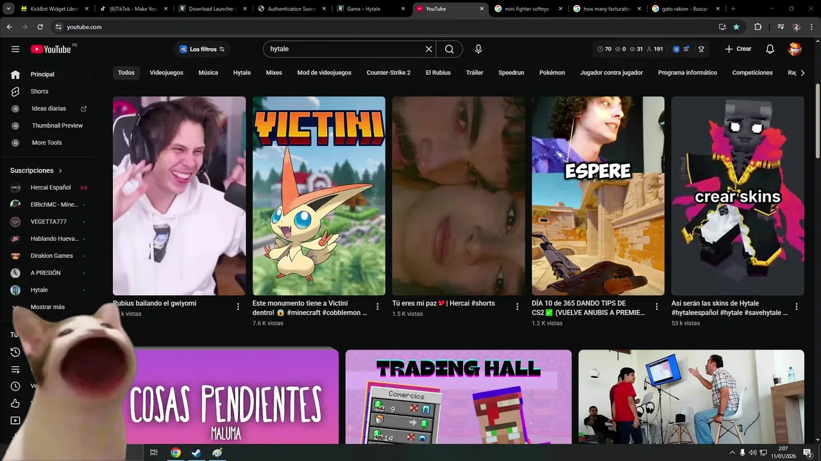Open Steam from the taskbar

tap(196, 453)
